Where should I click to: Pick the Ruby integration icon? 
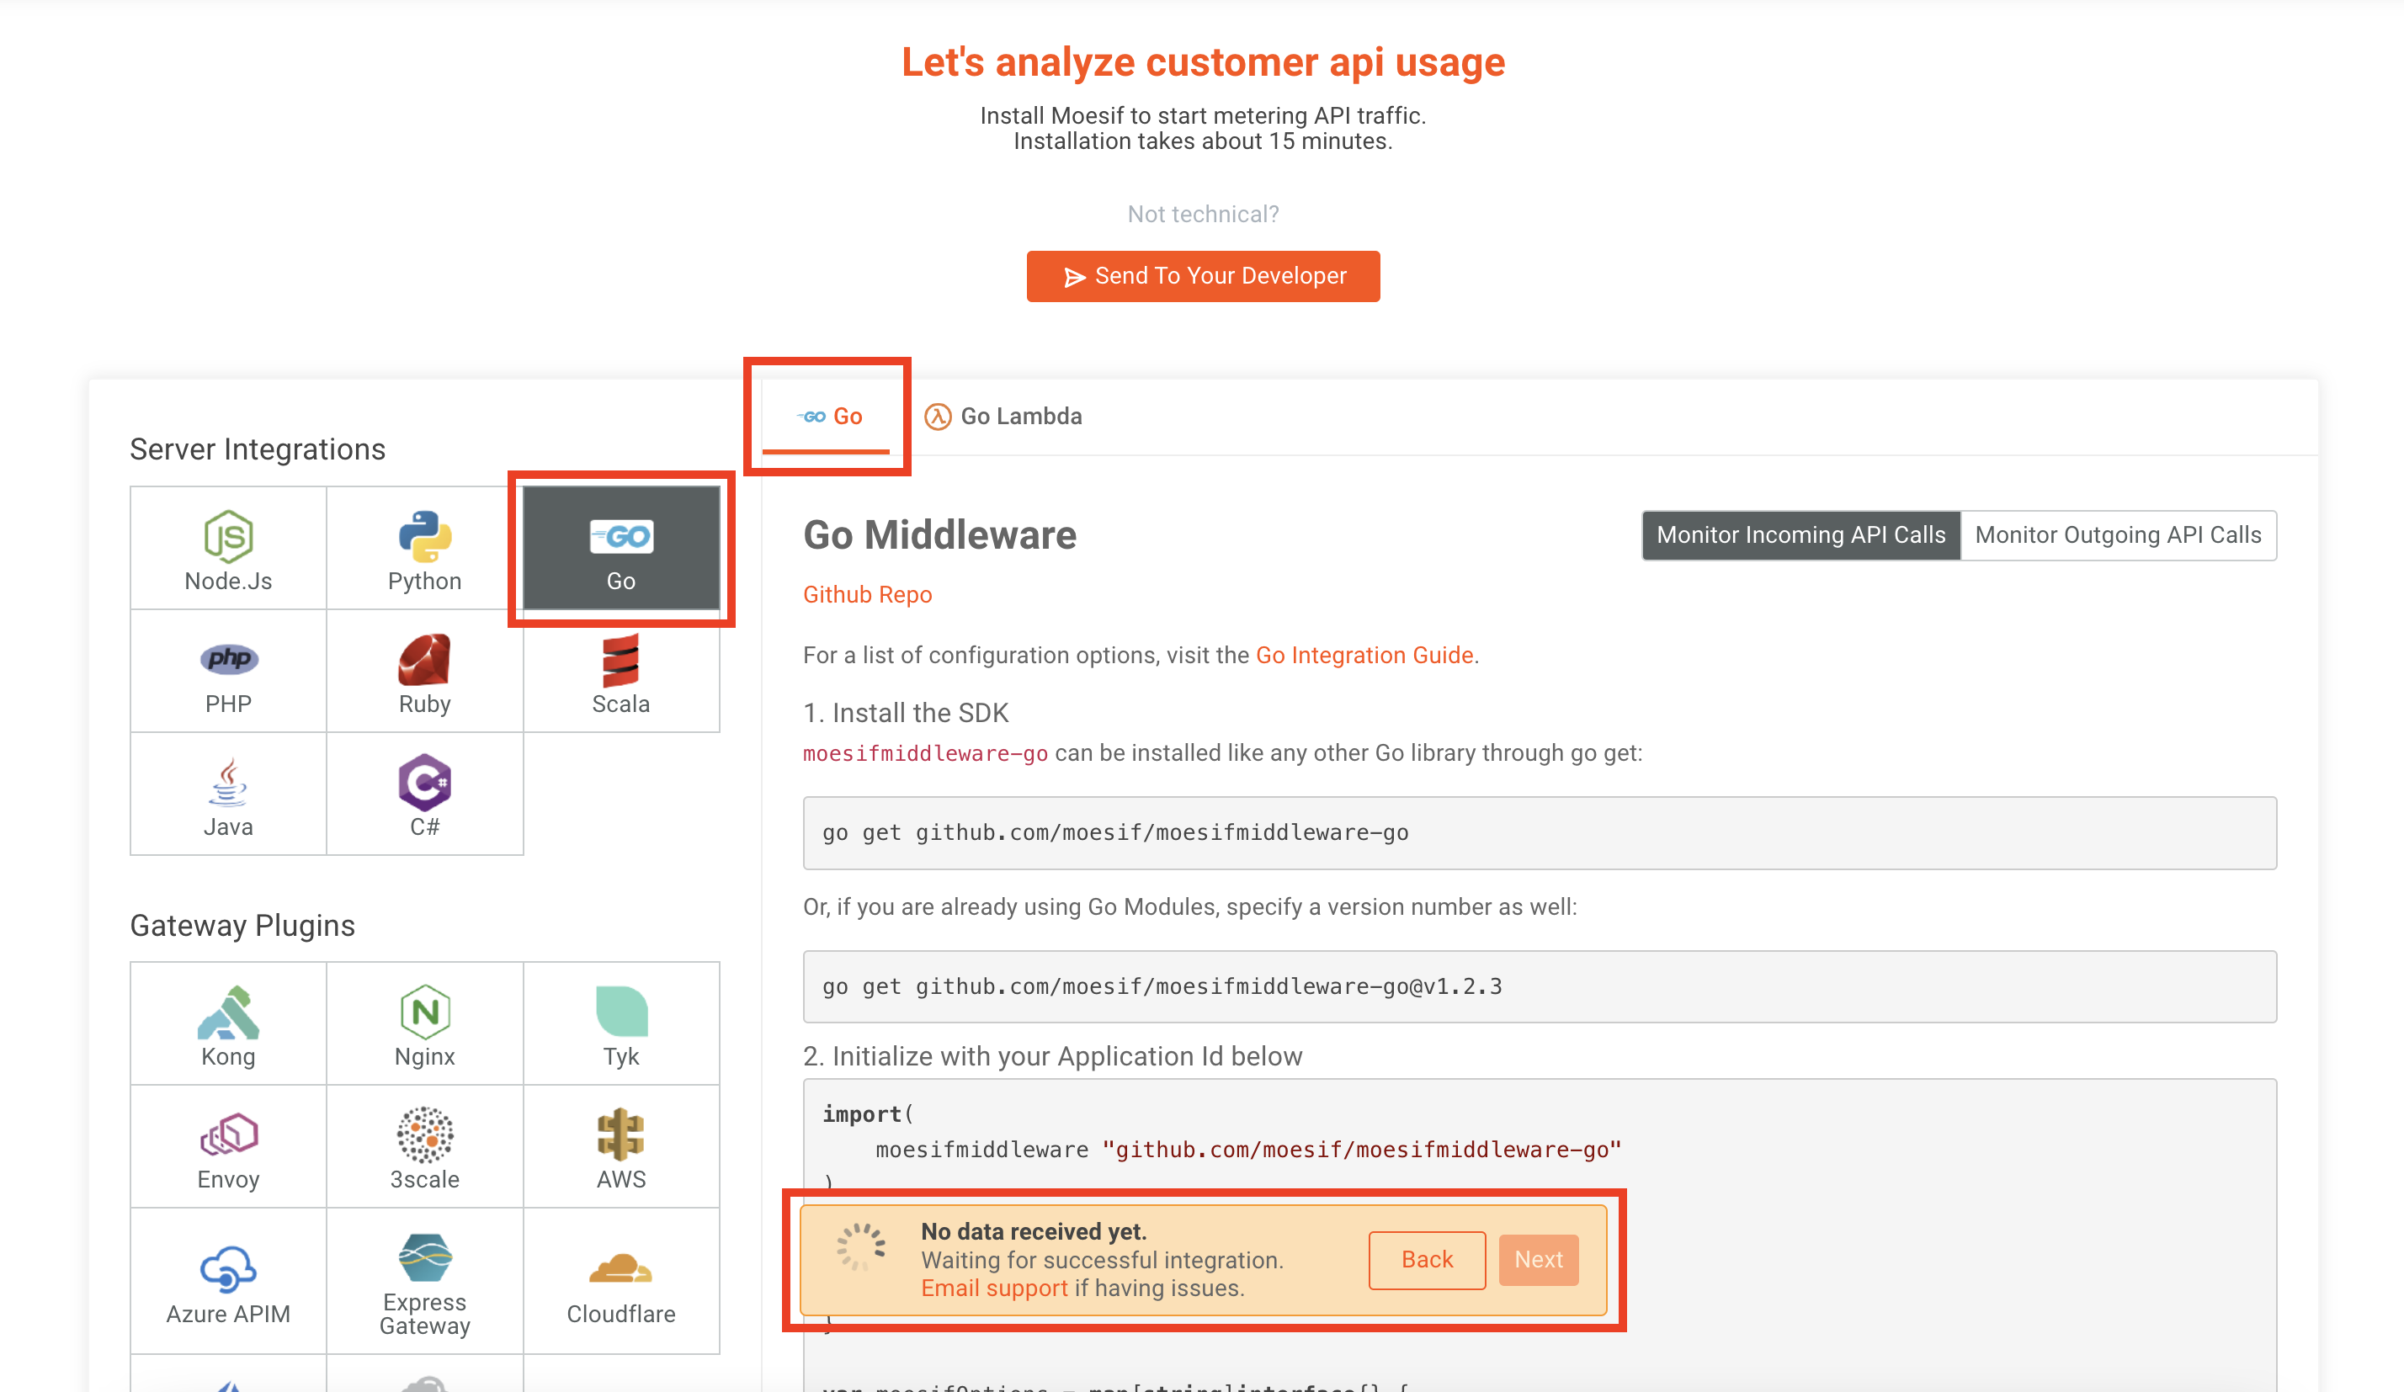pyautogui.click(x=424, y=672)
